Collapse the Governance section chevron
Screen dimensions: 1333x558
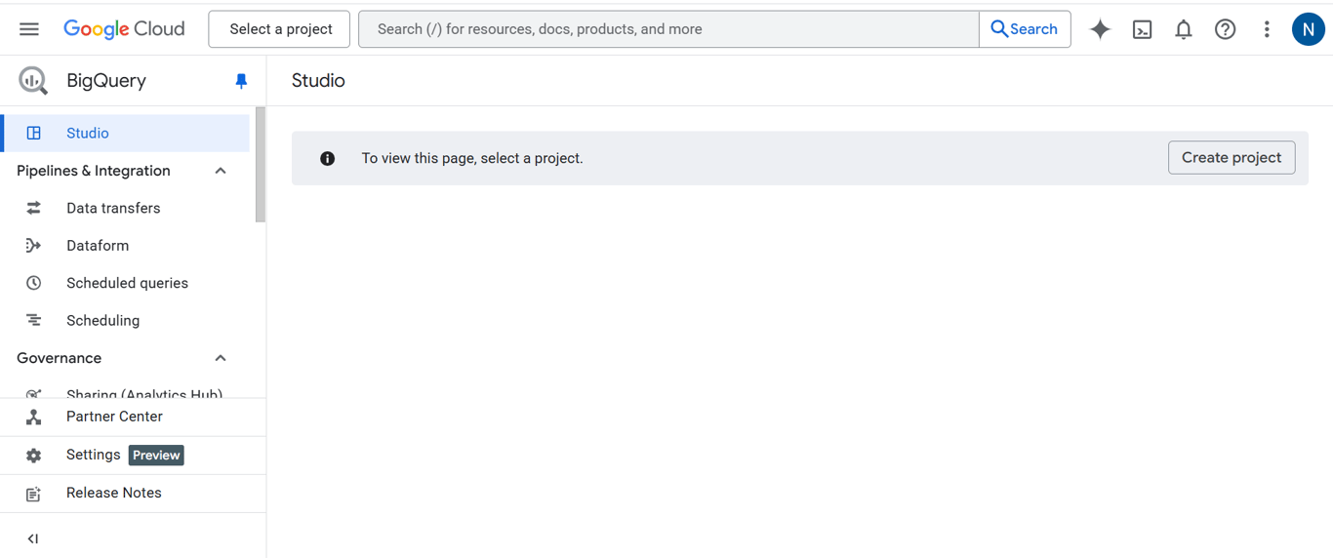[x=221, y=358]
